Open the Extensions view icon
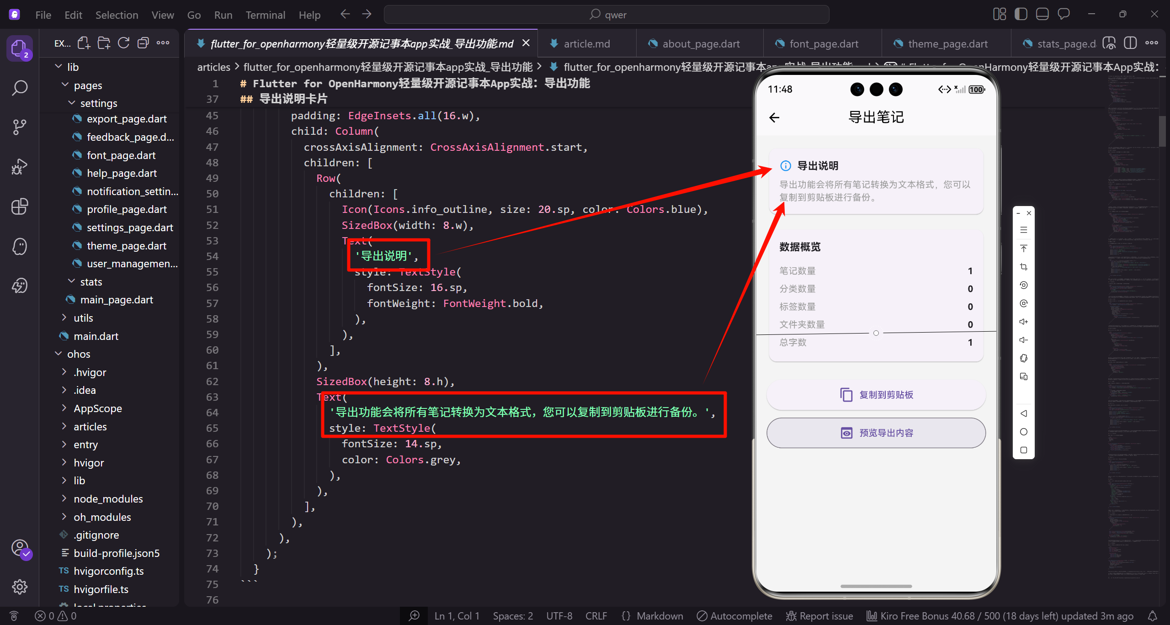This screenshot has height=625, width=1170. (20, 207)
